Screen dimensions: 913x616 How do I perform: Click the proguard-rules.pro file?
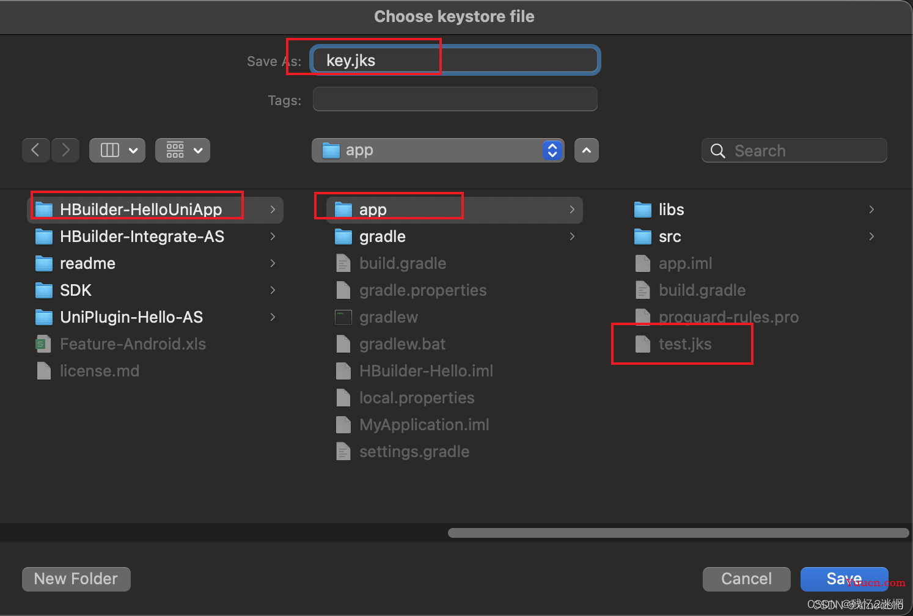(754, 317)
